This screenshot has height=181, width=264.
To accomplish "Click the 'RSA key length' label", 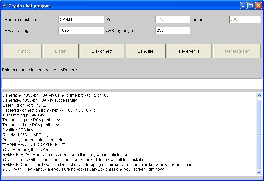I will [x=18, y=31].
